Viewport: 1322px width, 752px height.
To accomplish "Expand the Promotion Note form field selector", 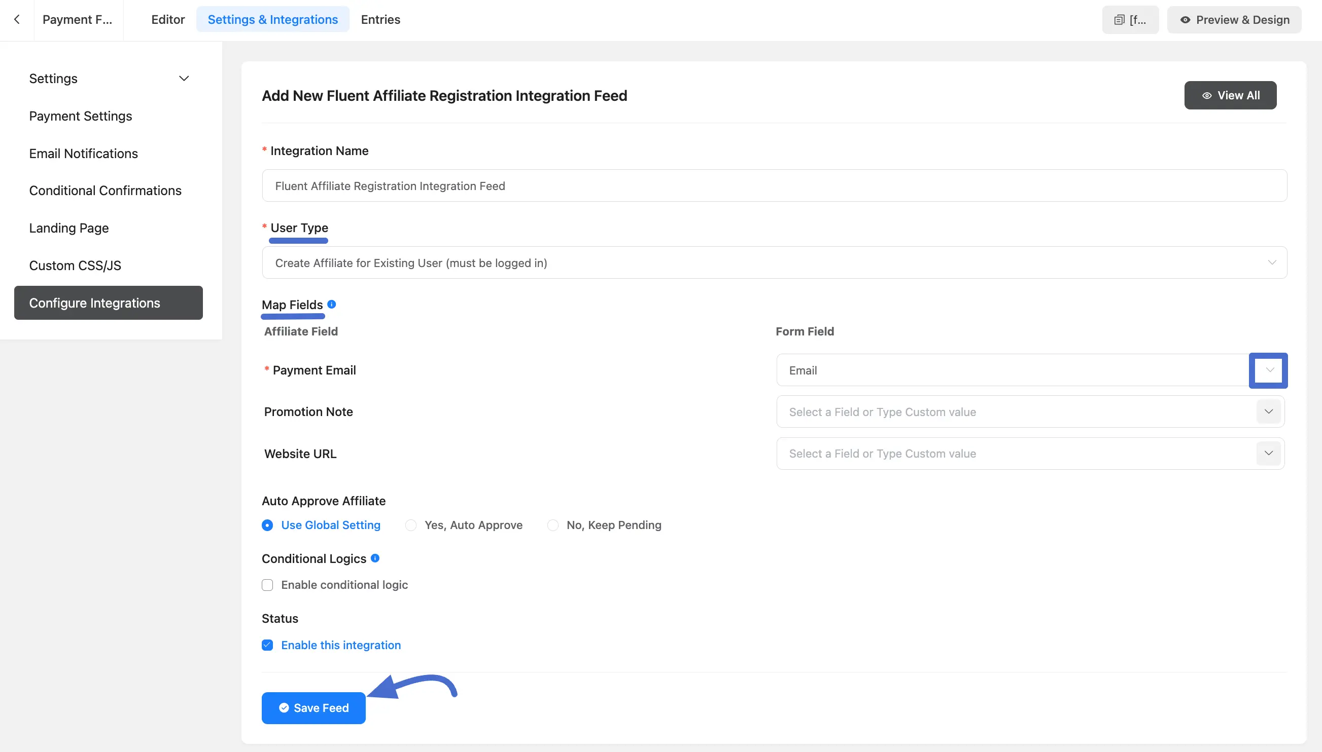I will coord(1269,411).
